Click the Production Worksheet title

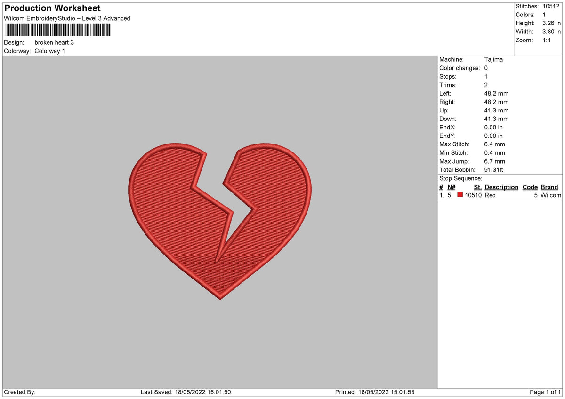(52, 8)
